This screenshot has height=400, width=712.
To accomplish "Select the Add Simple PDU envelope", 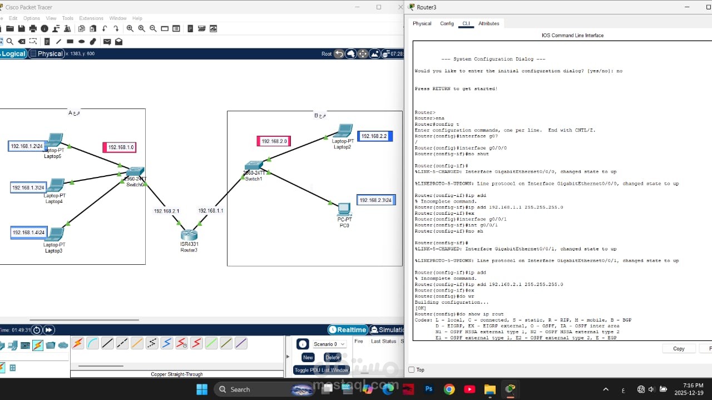I will click(x=107, y=41).
